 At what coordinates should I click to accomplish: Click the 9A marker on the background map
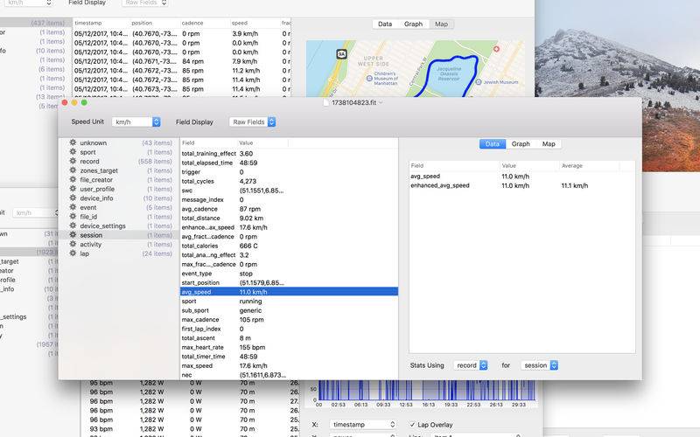pos(341,54)
